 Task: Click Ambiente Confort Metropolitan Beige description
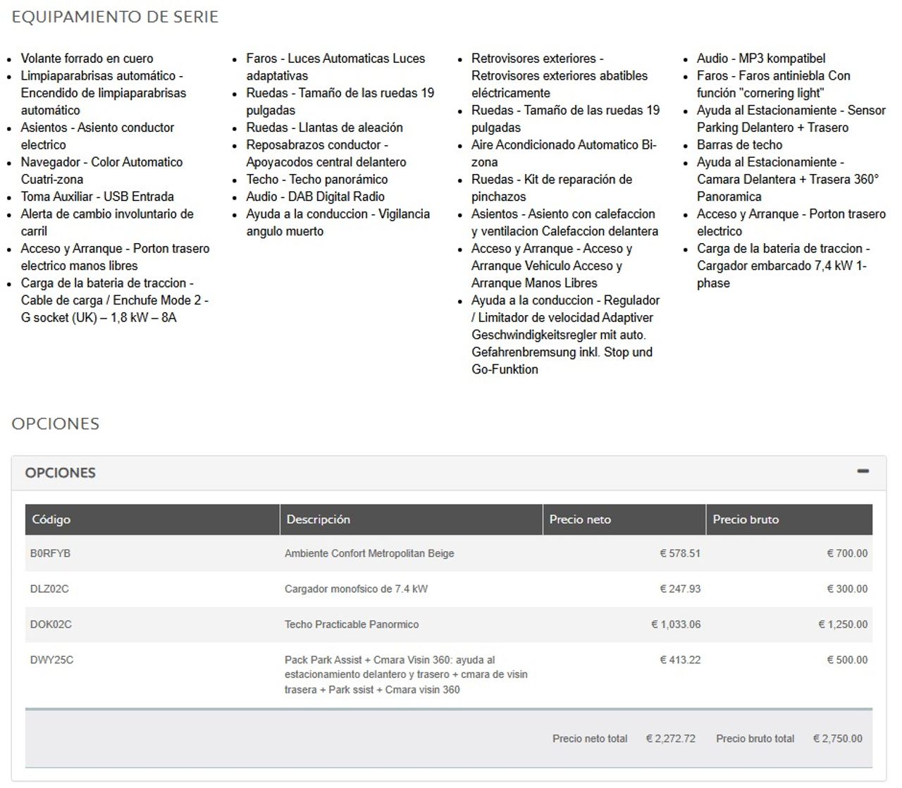point(369,553)
